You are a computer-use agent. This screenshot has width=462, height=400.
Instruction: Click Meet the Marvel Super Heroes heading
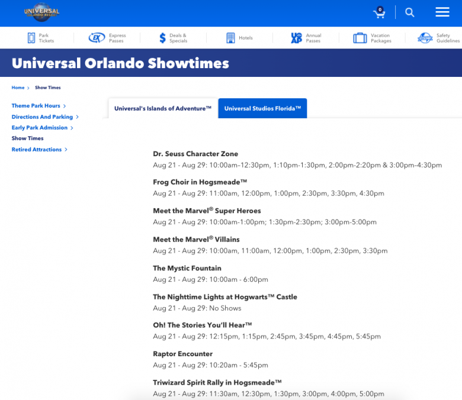pos(207,211)
